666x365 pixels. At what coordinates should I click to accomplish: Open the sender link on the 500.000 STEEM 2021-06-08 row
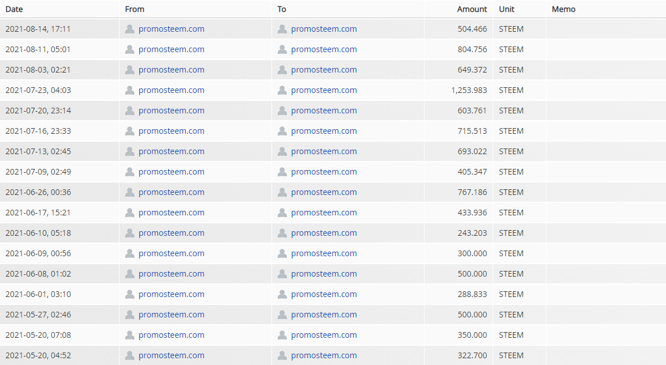point(172,274)
